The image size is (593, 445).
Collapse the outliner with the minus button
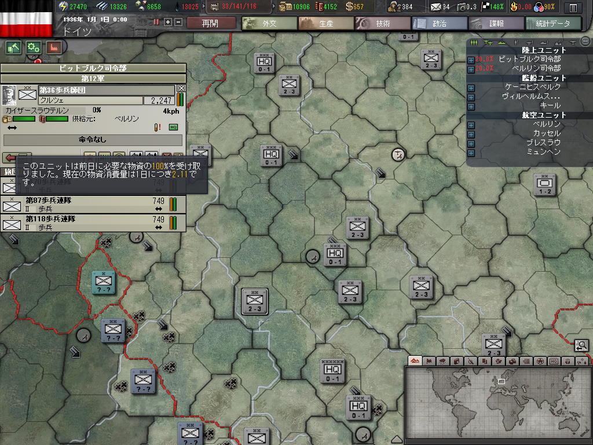pos(585,41)
